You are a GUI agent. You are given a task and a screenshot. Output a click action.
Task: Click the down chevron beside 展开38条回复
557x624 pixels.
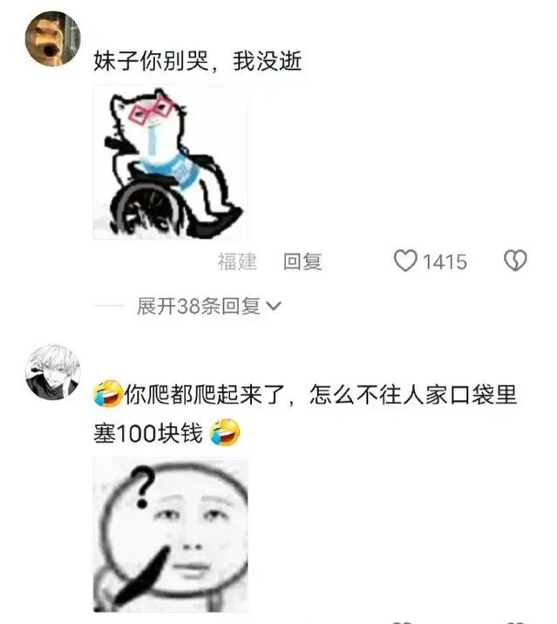point(274,306)
